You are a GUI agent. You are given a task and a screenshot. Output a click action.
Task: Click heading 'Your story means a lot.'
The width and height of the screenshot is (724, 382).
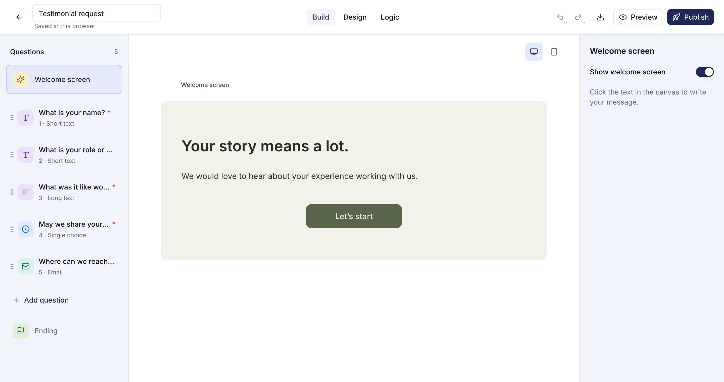[265, 146]
